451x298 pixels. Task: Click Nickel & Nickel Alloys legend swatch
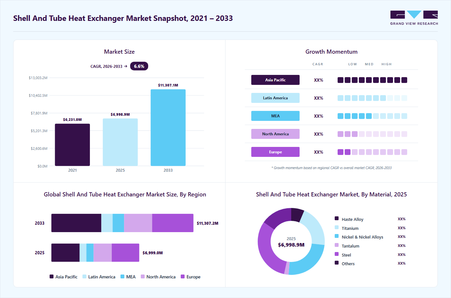click(337, 236)
